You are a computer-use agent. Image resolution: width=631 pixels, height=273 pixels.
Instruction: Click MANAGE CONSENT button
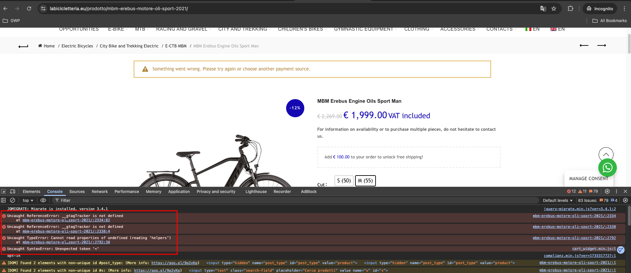(x=588, y=178)
